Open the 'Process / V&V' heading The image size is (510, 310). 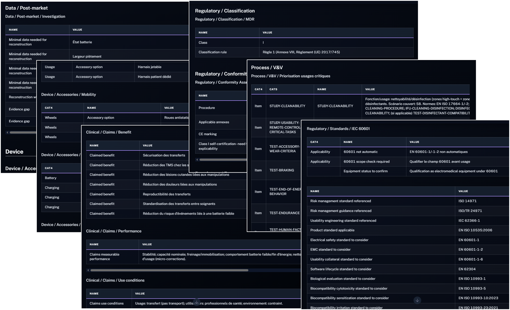pyautogui.click(x=267, y=68)
